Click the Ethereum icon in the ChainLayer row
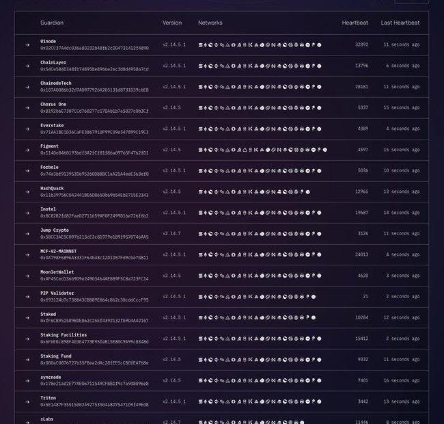The width and height of the screenshot is (444, 424). (x=206, y=66)
